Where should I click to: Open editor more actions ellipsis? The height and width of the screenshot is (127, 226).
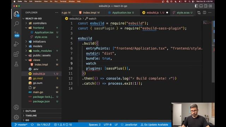[210, 13]
